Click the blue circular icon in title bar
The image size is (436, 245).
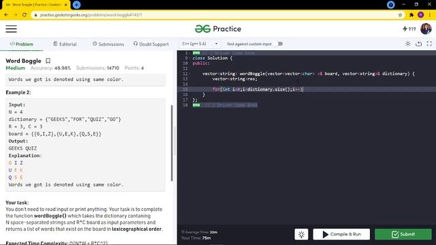390,5
